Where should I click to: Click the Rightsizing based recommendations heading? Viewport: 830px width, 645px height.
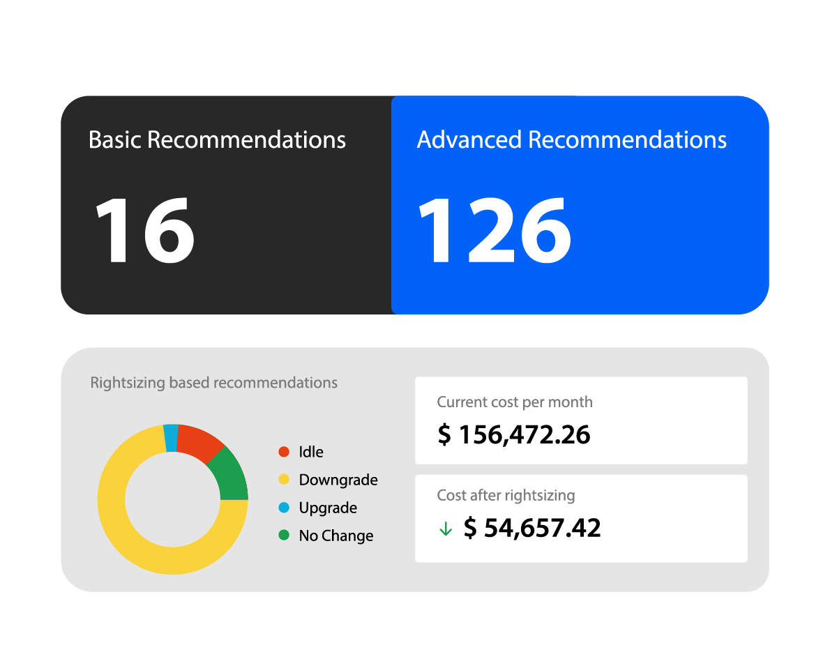tap(214, 383)
